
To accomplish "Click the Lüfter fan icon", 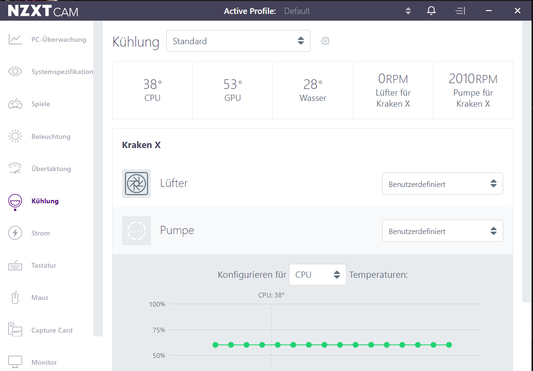I will (x=136, y=184).
